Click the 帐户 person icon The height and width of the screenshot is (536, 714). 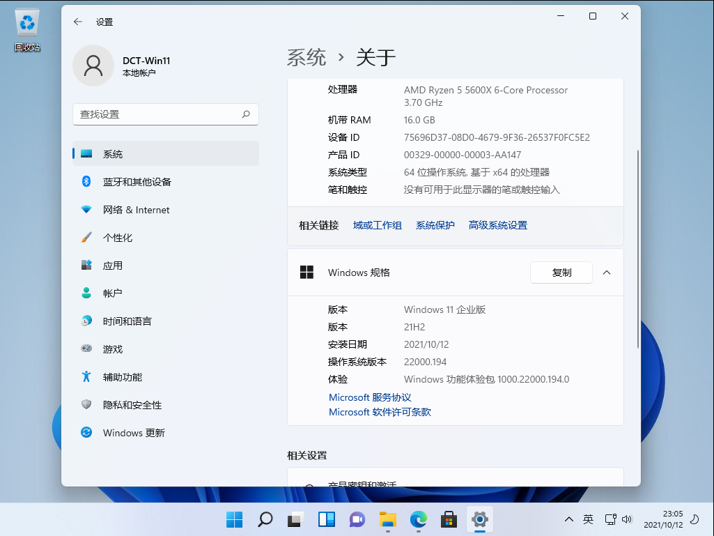tap(86, 293)
